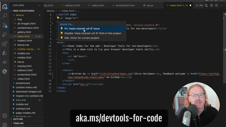Viewport: 226px width, 127px height.
Task: Choose Disable 'meta-charset-utf-8' hints in this project
Action: tap(92, 33)
